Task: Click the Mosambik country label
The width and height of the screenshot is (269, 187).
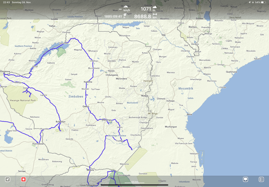Action: [186, 89]
